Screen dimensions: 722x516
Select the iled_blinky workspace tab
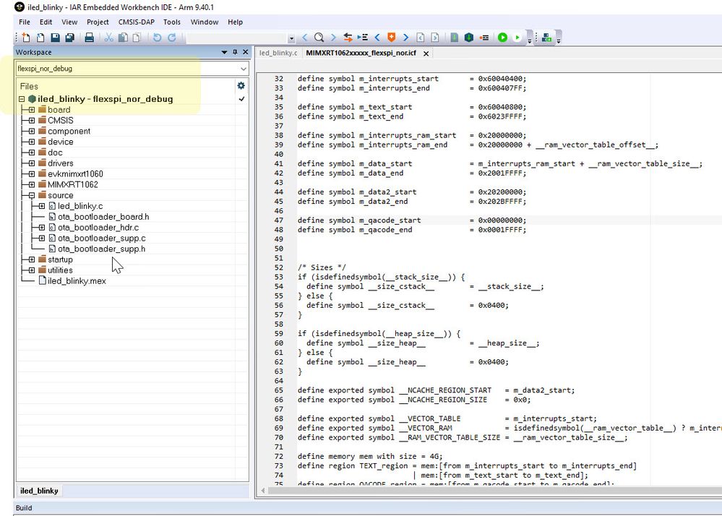pyautogui.click(x=39, y=491)
